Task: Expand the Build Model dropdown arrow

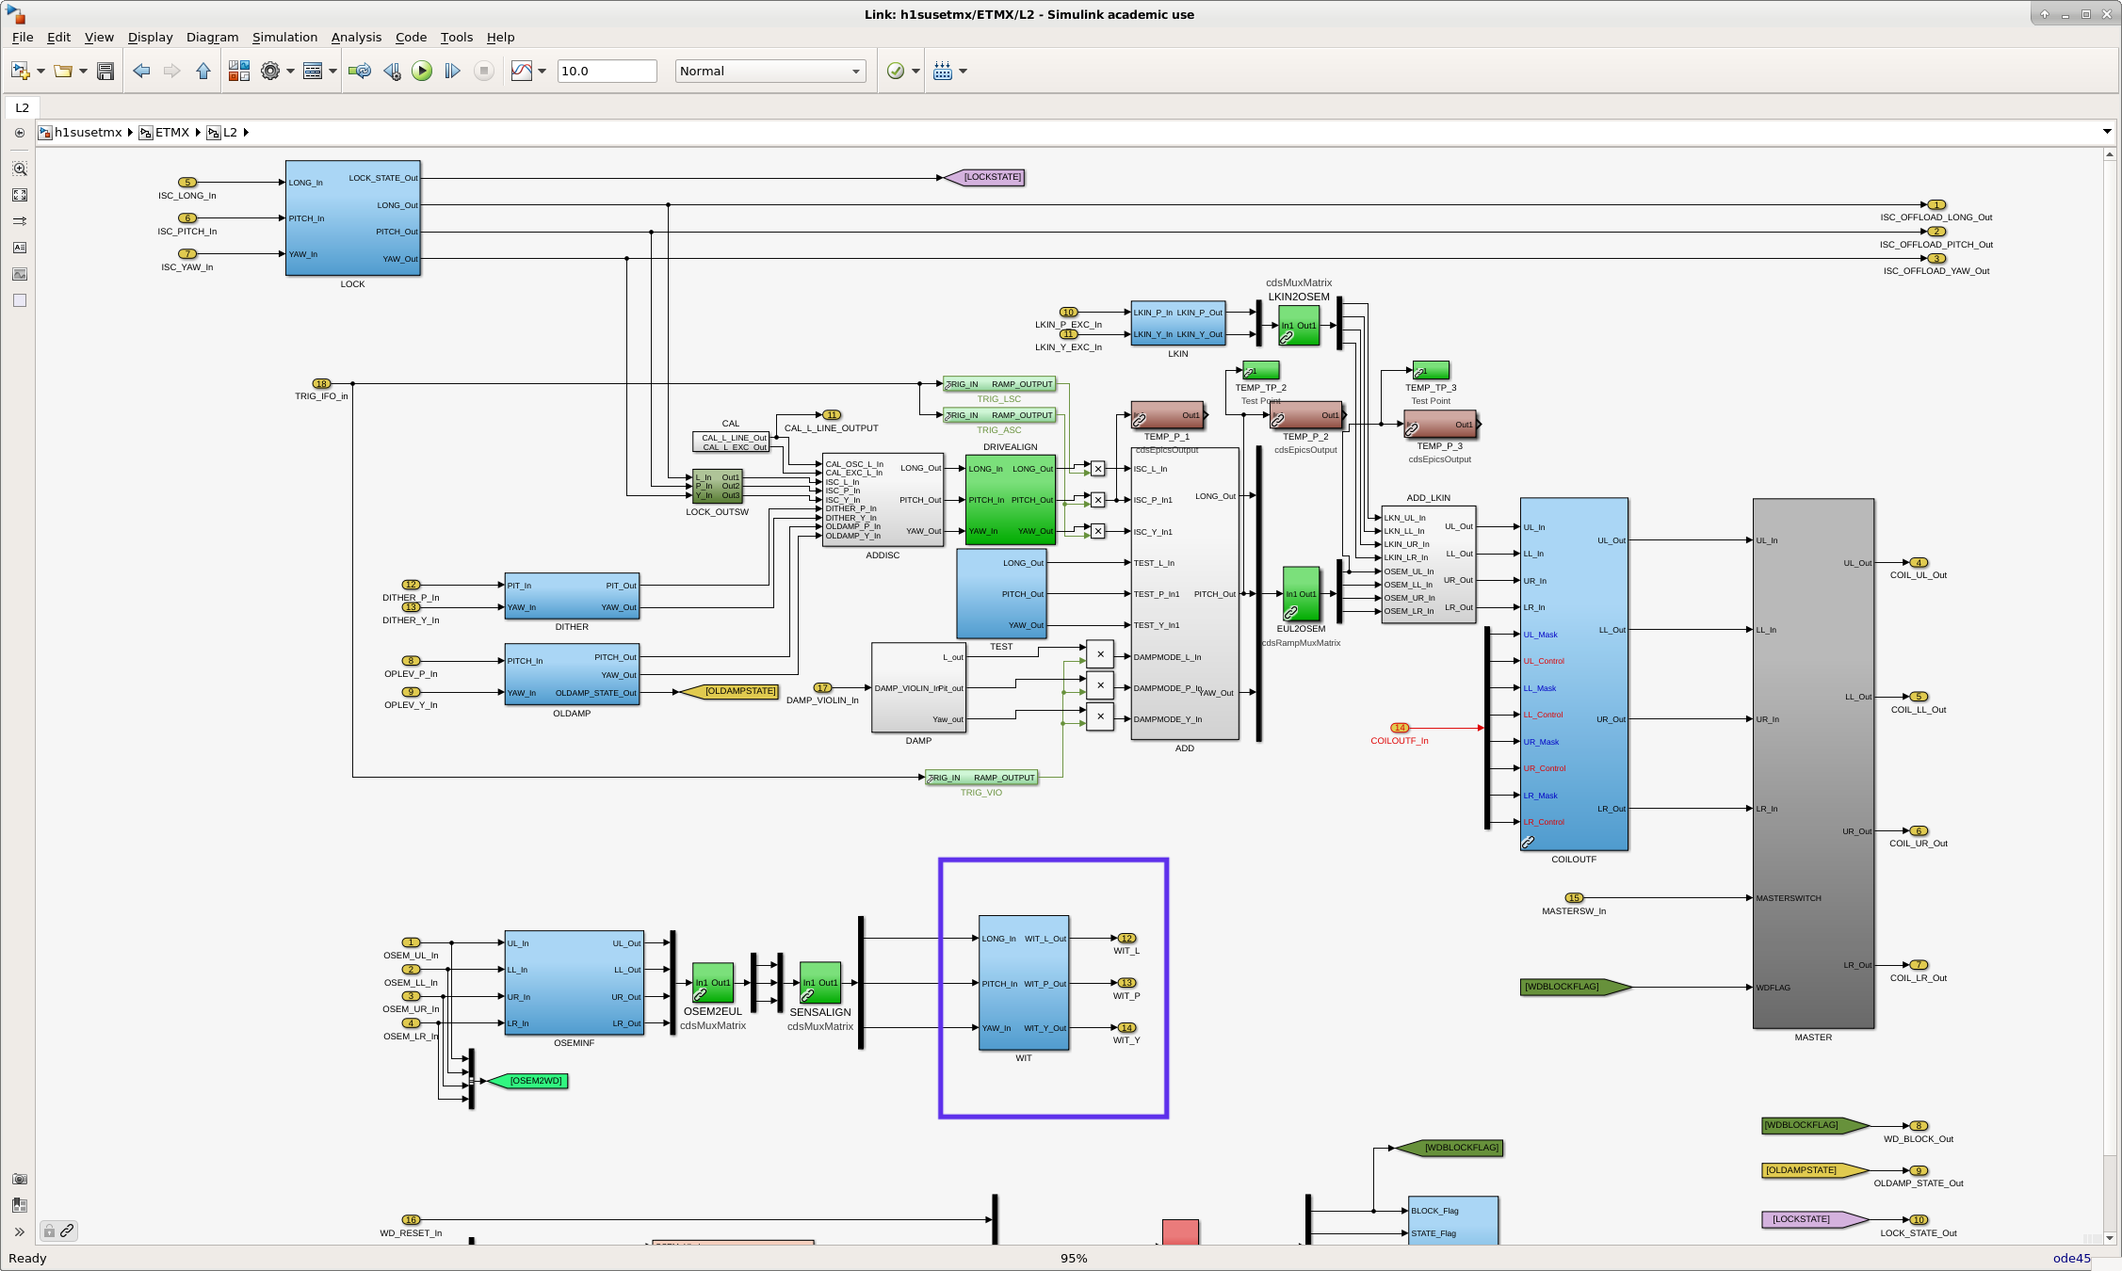Action: [963, 71]
